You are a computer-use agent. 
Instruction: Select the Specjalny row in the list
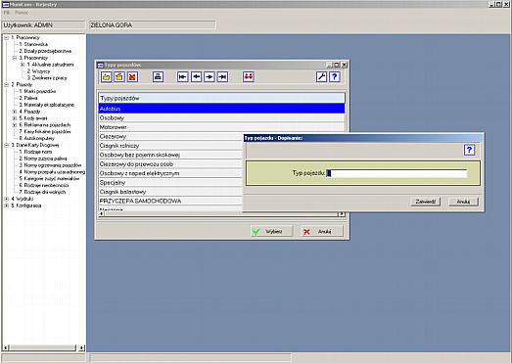pos(170,183)
